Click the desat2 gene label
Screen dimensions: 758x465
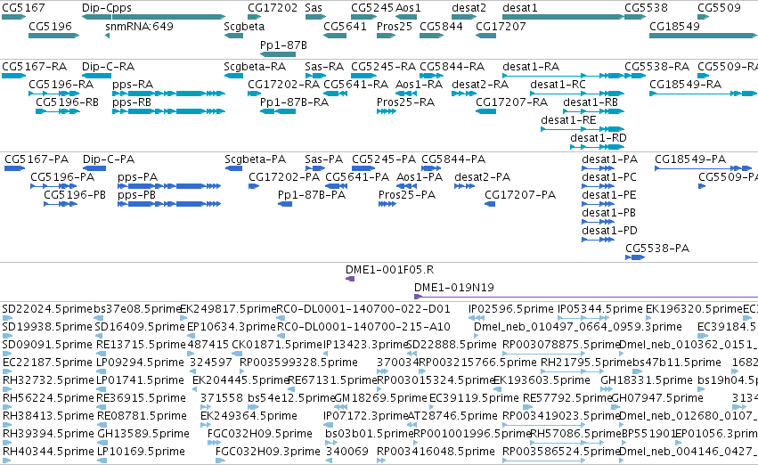[x=469, y=8]
